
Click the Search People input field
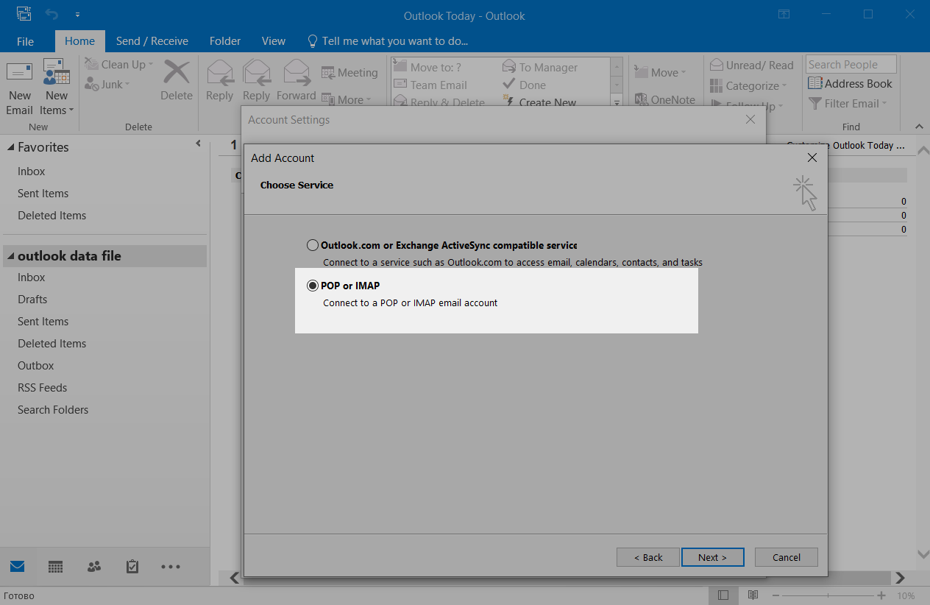tap(851, 65)
